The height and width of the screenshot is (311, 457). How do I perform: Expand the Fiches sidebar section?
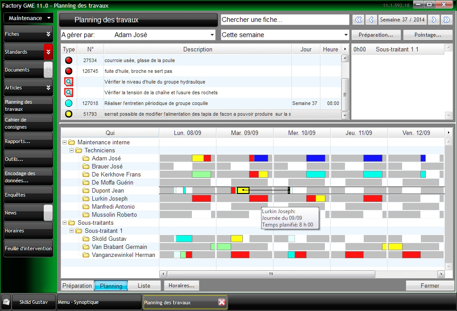pyautogui.click(x=48, y=34)
